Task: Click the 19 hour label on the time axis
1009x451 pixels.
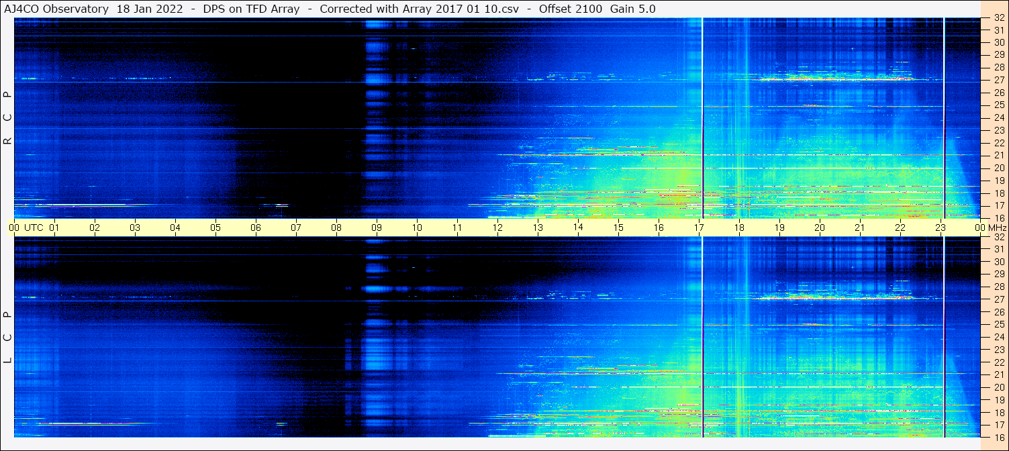Action: (x=779, y=228)
